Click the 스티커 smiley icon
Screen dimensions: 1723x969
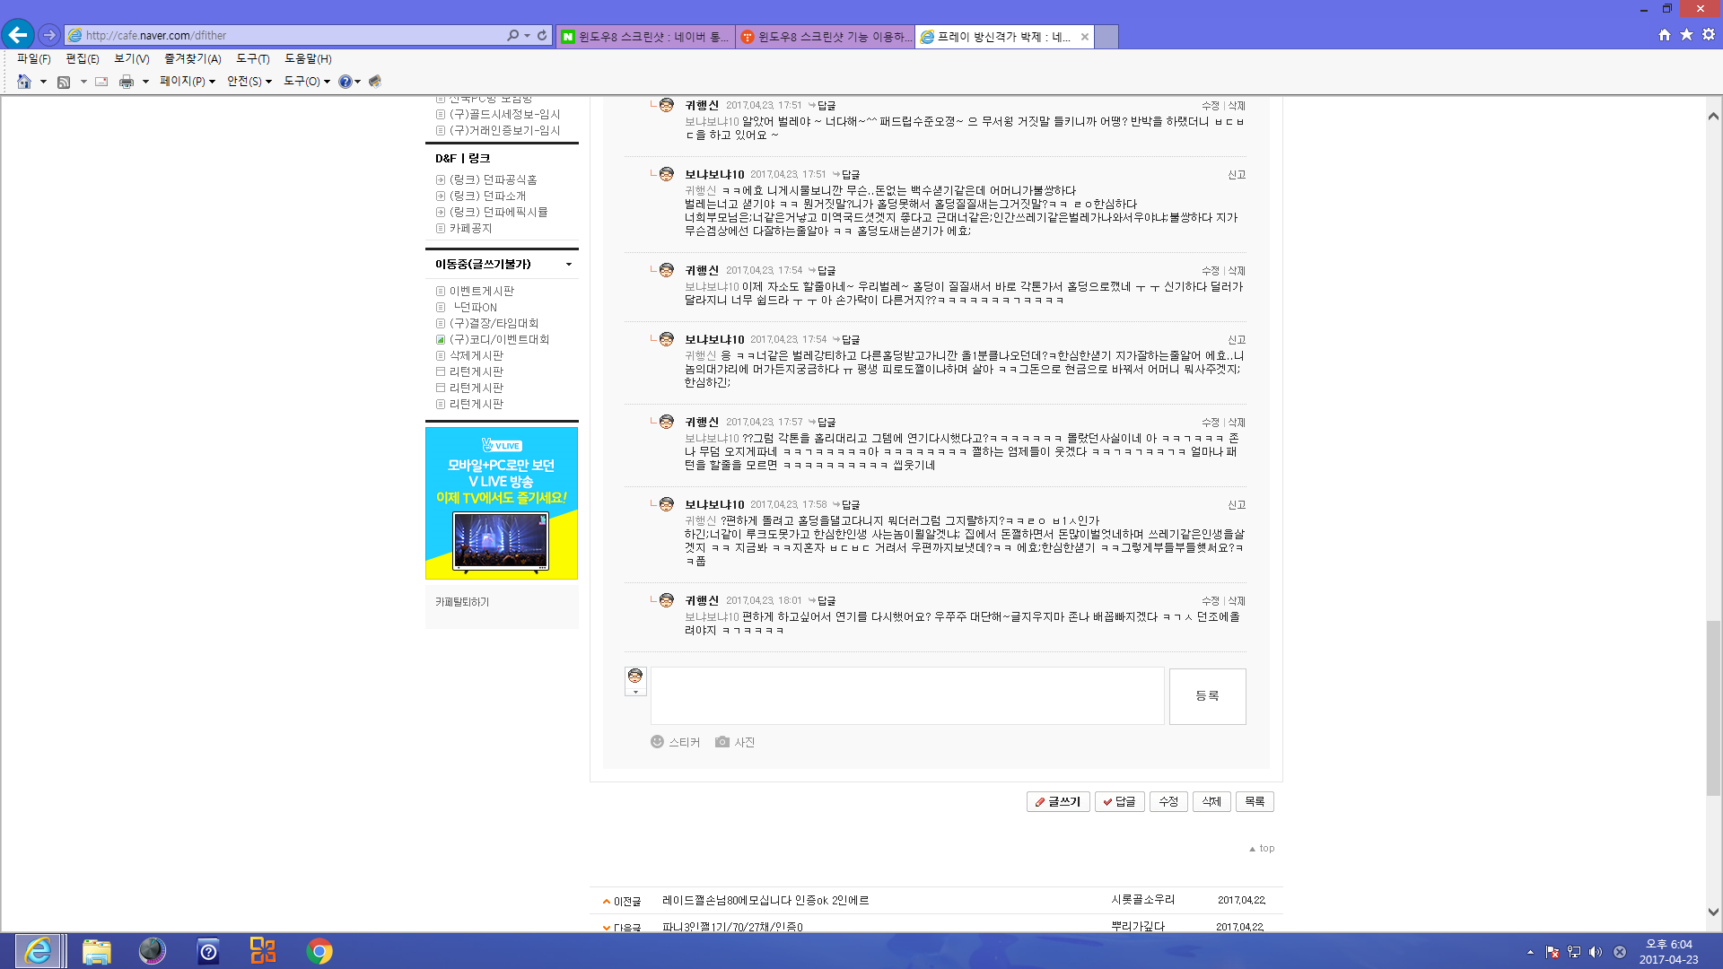click(657, 742)
